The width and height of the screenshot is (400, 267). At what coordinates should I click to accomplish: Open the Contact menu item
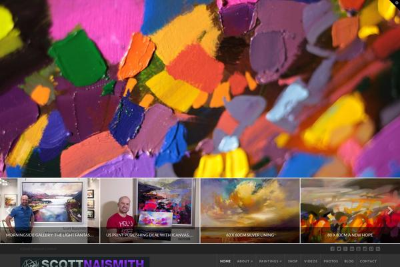[x=368, y=261]
